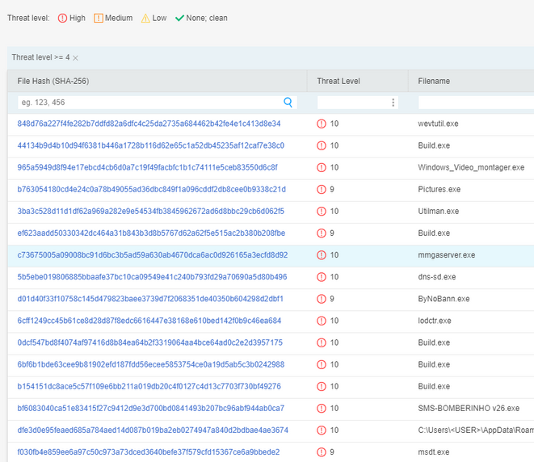Open hash link starting with b763054180cd4e24
Image resolution: width=534 pixels, height=462 pixels.
(x=151, y=189)
